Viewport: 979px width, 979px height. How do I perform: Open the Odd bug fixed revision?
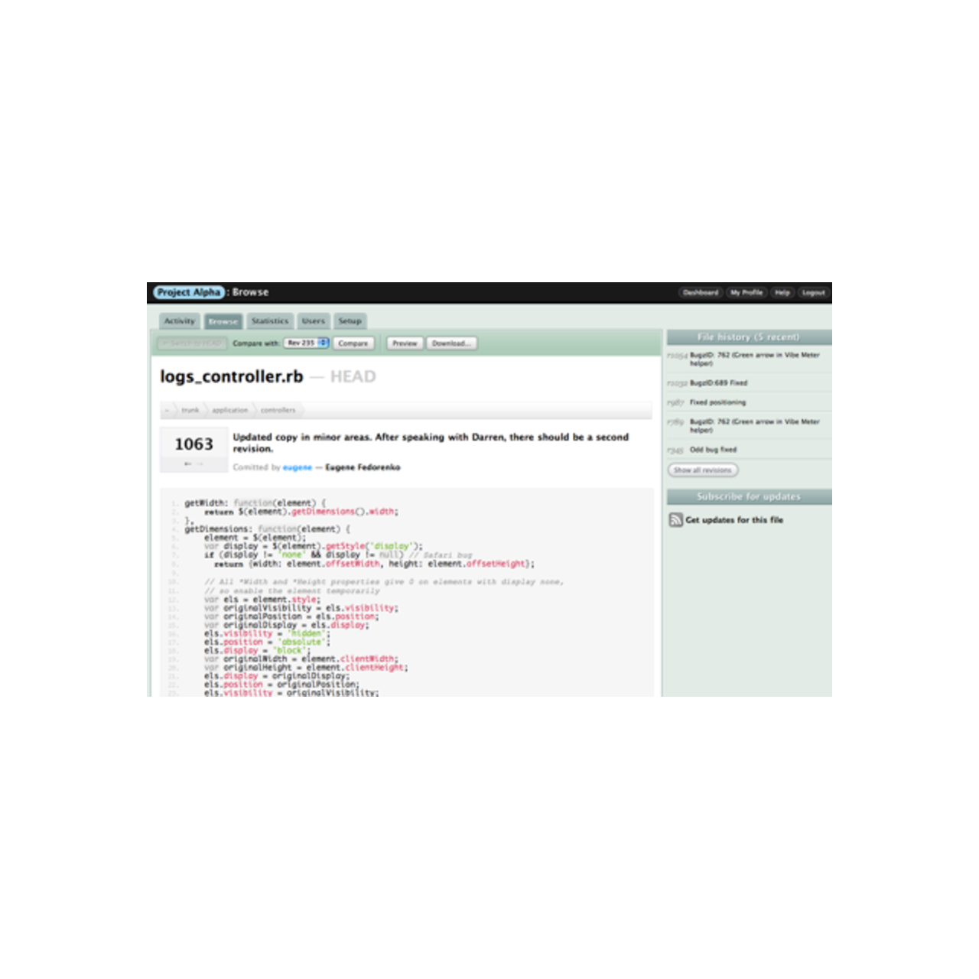point(713,450)
